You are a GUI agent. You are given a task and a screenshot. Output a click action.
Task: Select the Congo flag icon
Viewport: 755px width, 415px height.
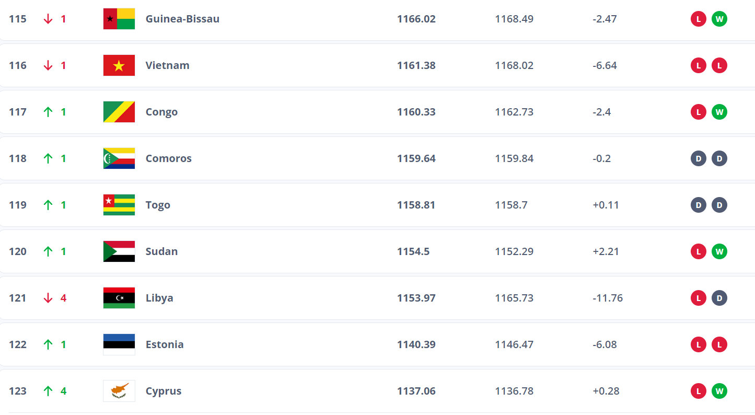[x=119, y=112]
